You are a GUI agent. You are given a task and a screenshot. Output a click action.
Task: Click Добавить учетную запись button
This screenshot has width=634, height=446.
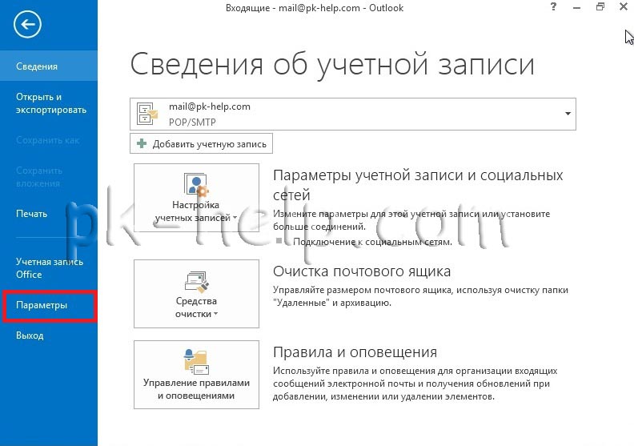tap(201, 143)
